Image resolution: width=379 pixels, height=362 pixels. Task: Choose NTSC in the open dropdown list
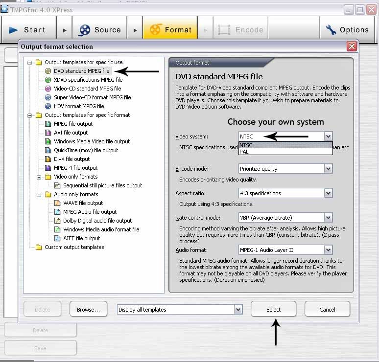tap(285, 145)
